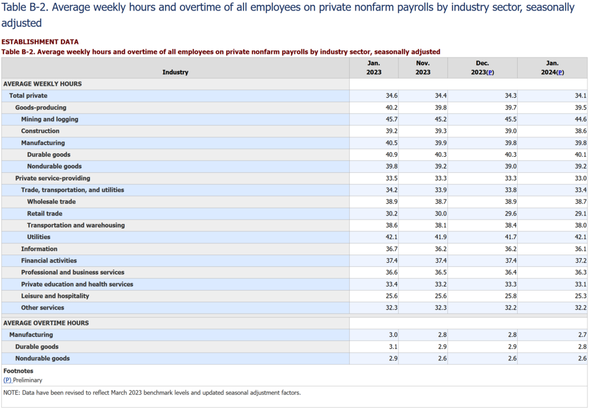Select the Total private row label

tap(28, 96)
